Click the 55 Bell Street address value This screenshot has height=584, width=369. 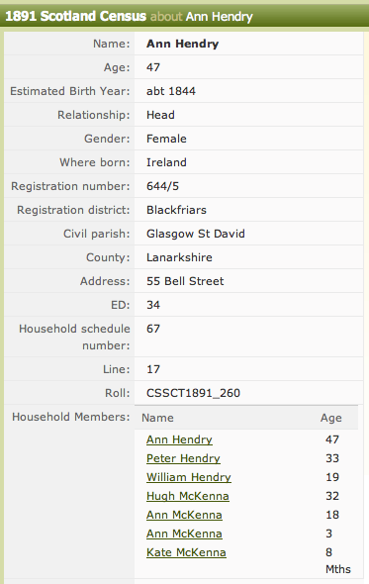pyautogui.click(x=185, y=281)
